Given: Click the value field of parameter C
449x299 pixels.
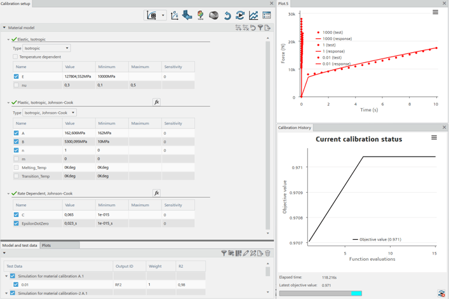Looking at the screenshot, I should (78, 215).
